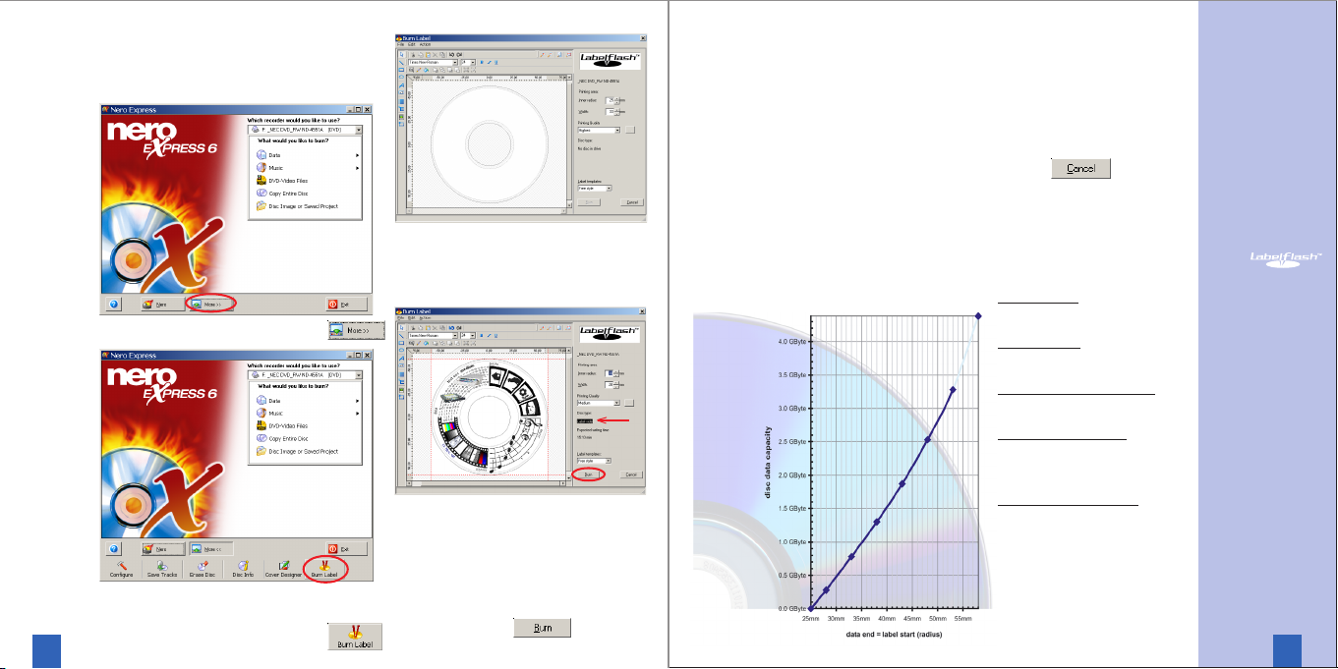Click width field in lower Burn Label window

[x=611, y=384]
